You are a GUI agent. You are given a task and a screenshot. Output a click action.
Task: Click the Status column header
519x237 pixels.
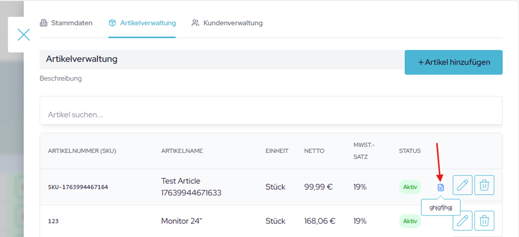410,151
